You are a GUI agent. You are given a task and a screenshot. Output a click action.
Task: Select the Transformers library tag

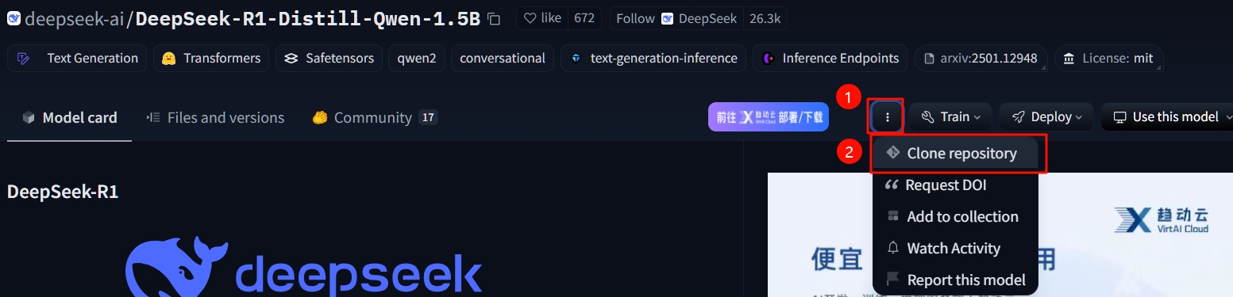[210, 58]
